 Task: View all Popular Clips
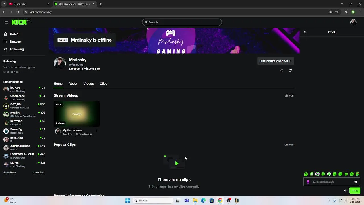coord(289,145)
